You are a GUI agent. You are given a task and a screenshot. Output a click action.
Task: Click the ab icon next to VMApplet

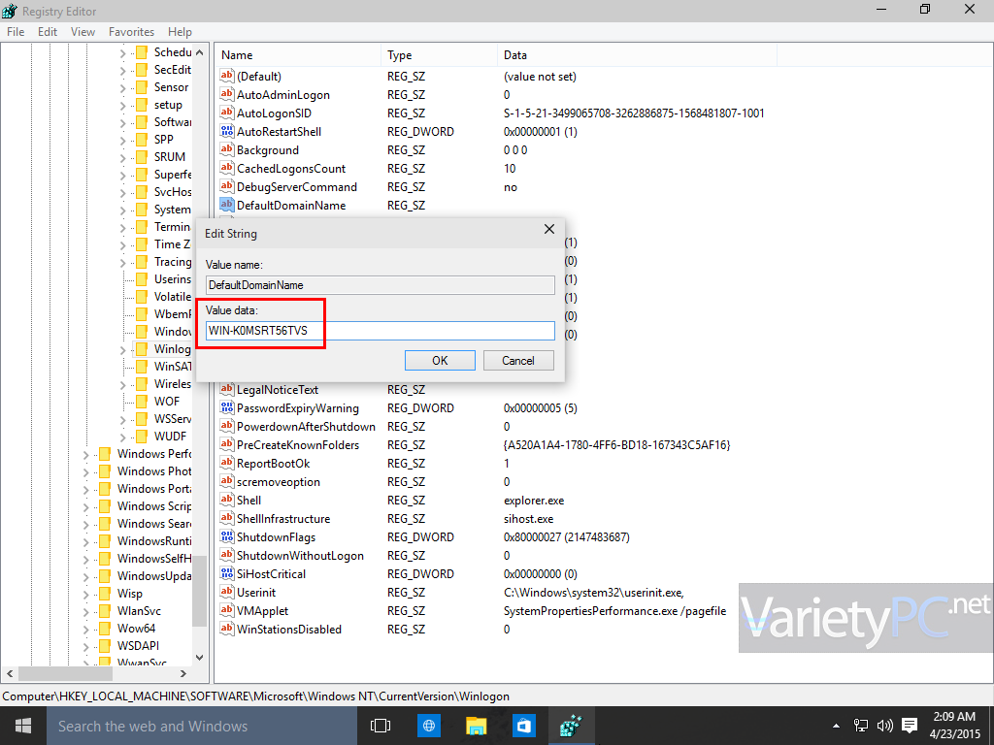click(x=225, y=610)
